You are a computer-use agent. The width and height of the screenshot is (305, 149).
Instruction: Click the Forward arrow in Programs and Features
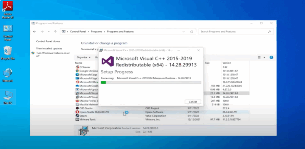click(42, 31)
